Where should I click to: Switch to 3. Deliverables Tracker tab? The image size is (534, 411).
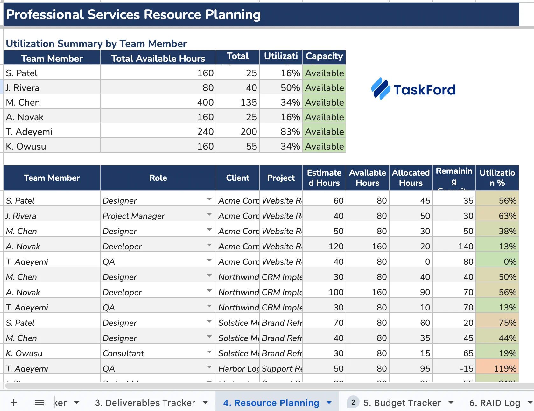click(145, 403)
